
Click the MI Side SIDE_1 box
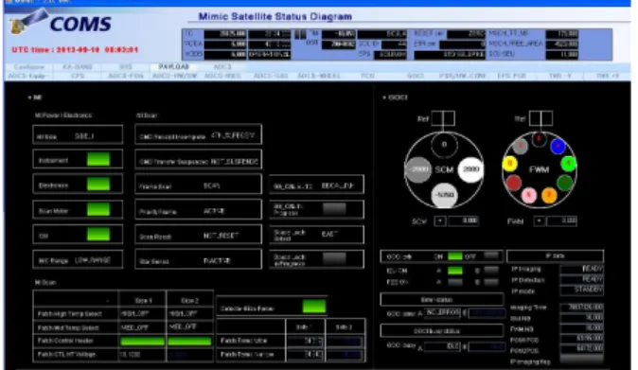[x=78, y=135]
